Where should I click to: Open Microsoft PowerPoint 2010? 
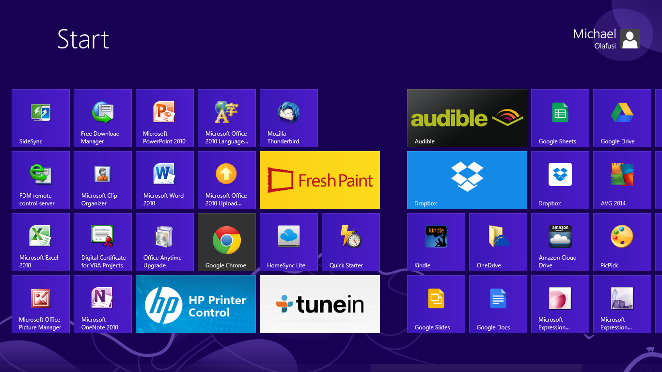tap(165, 118)
